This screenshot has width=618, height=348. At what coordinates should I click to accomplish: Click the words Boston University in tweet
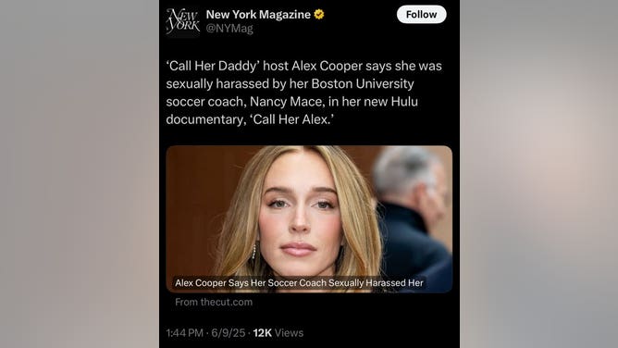tap(363, 84)
